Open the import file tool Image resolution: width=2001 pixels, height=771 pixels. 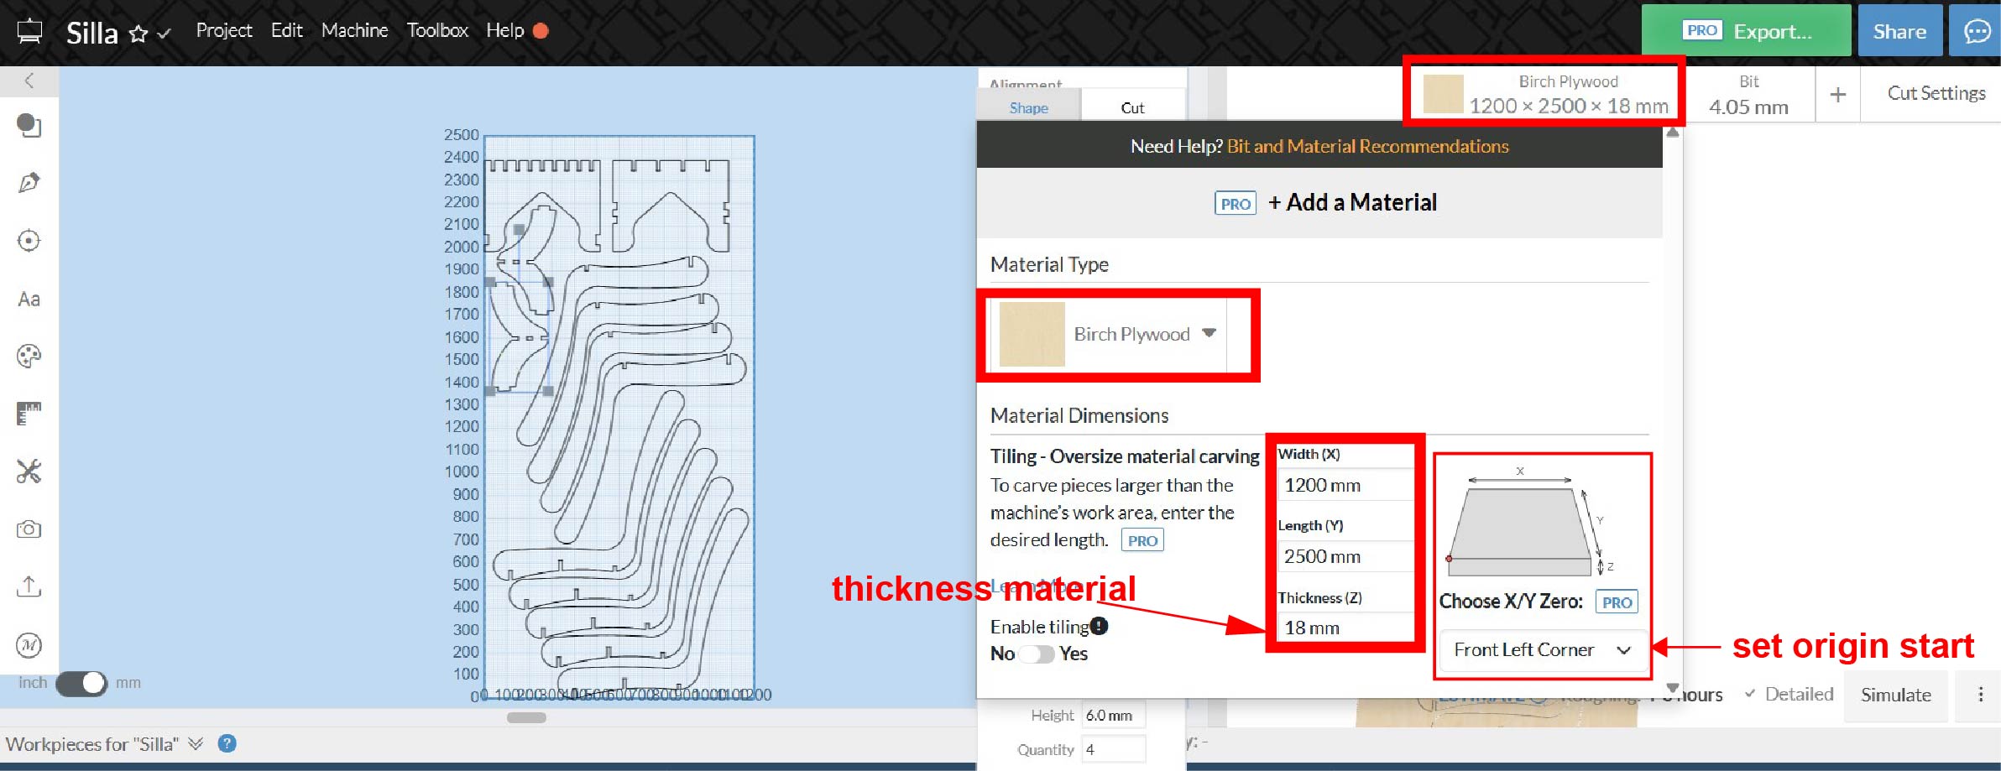pos(29,586)
